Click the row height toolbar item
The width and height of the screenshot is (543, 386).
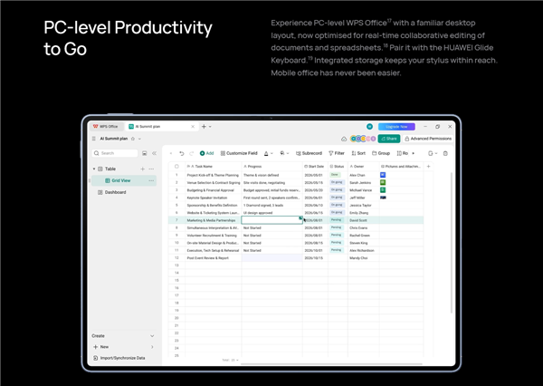(403, 153)
